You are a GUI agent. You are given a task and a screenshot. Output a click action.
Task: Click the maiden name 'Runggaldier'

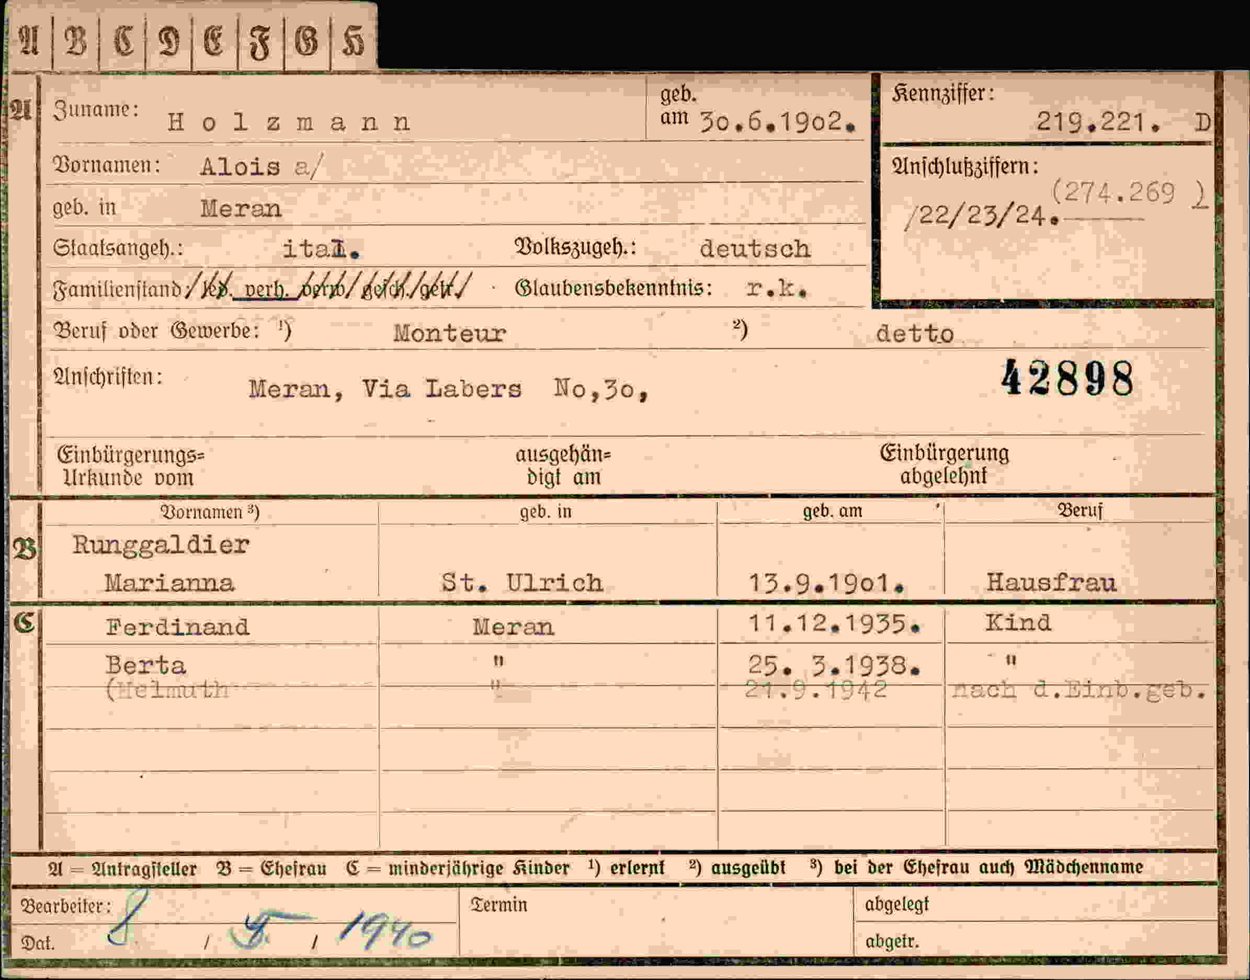coord(161,545)
